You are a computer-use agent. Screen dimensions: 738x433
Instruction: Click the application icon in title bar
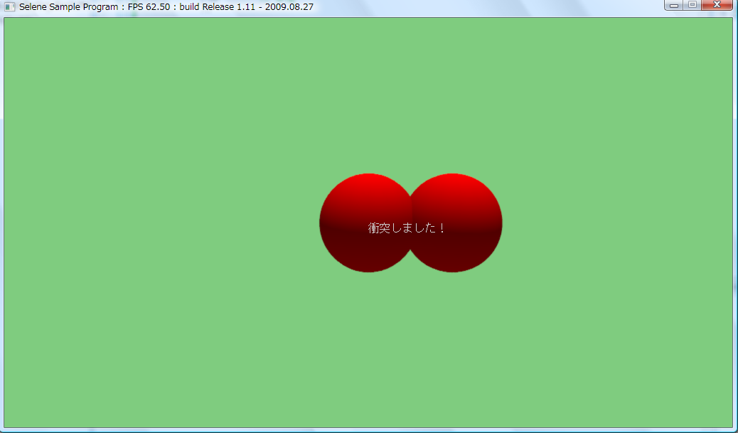pyautogui.click(x=9, y=7)
